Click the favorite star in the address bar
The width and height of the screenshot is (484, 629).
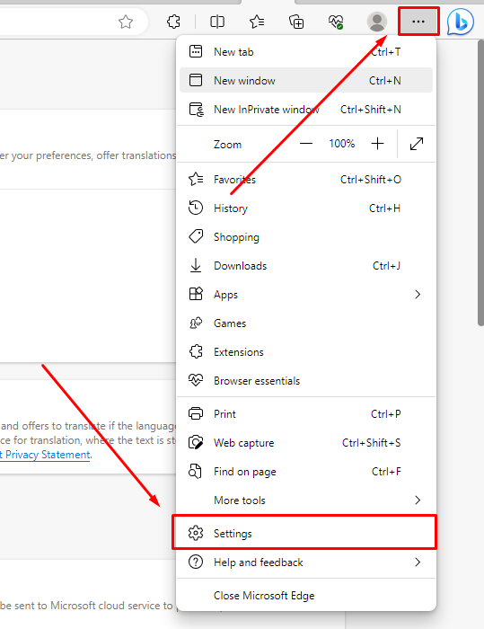coord(126,22)
